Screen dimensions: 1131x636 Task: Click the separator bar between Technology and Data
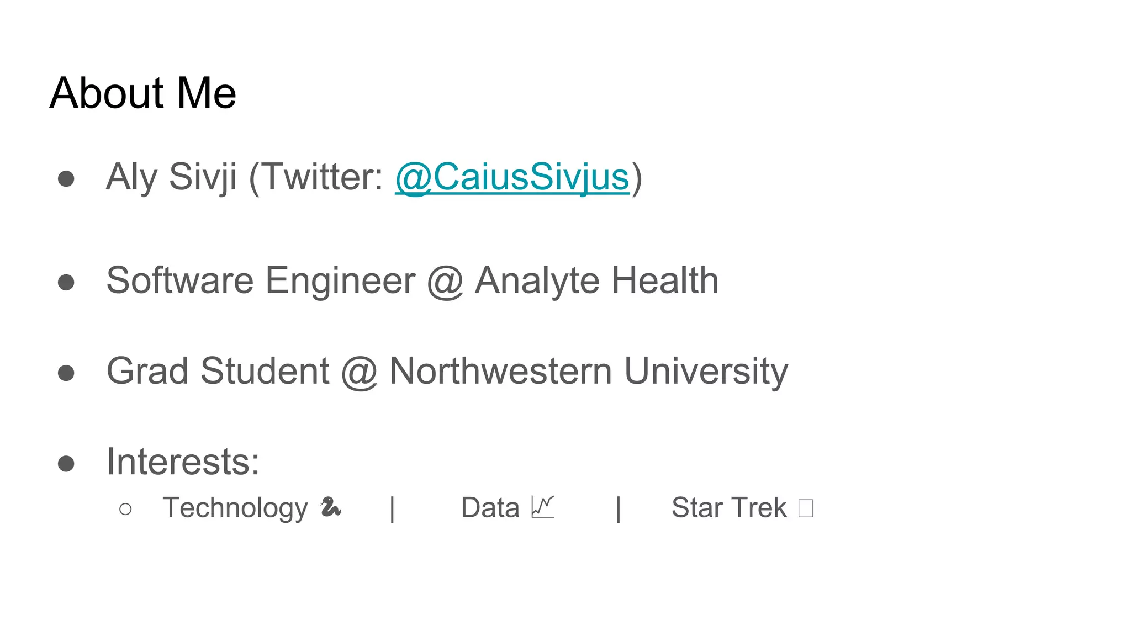click(392, 508)
